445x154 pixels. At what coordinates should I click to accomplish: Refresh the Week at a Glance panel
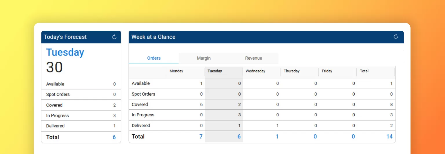tap(396, 36)
